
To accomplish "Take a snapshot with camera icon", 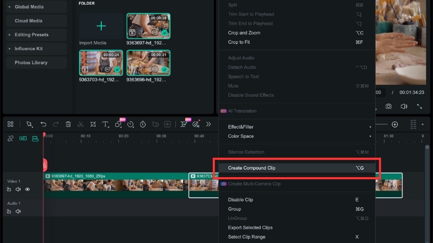I will 388,106.
